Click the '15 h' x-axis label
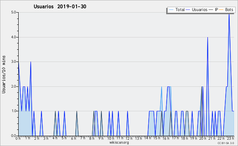The height and width of the screenshot is (146, 238). [157, 138]
